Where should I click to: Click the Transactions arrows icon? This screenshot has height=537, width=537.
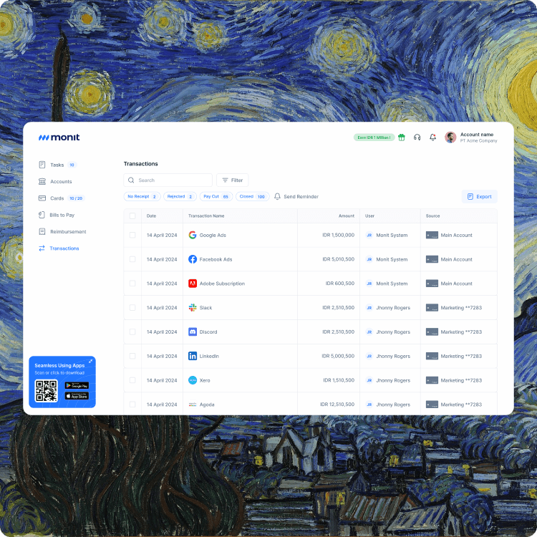point(42,248)
